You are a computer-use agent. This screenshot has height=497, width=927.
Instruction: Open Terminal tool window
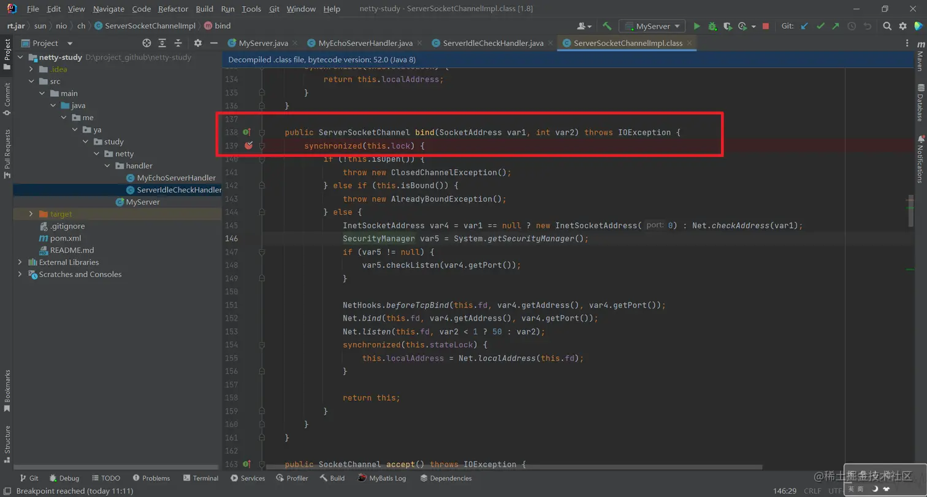[x=200, y=478]
